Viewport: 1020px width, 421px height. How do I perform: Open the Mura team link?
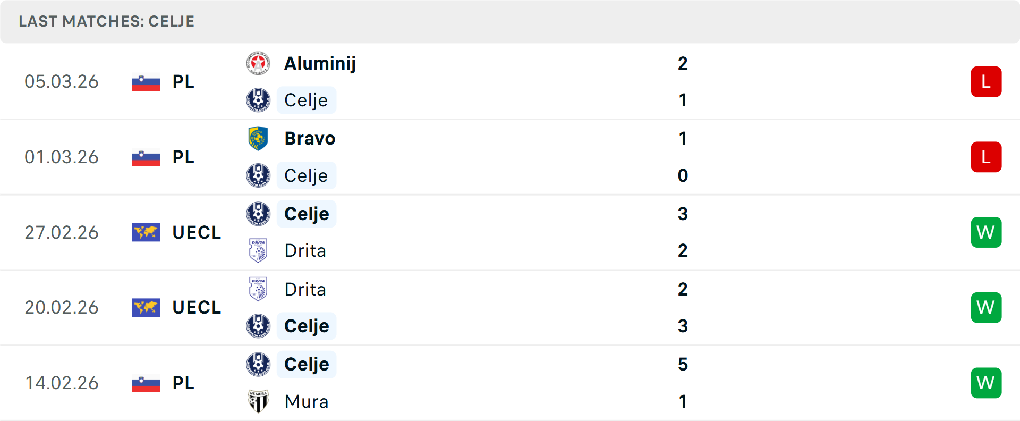click(x=307, y=401)
